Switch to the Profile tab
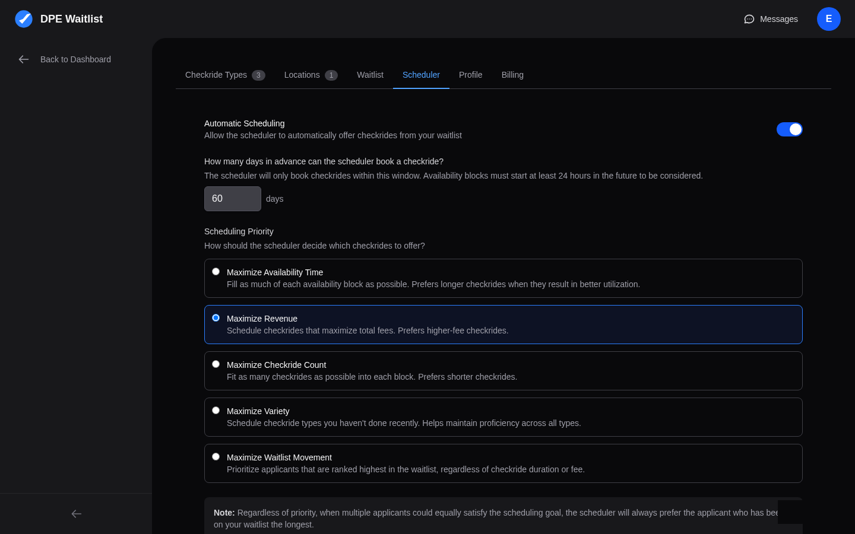Viewport: 855px width, 534px height. point(470,75)
